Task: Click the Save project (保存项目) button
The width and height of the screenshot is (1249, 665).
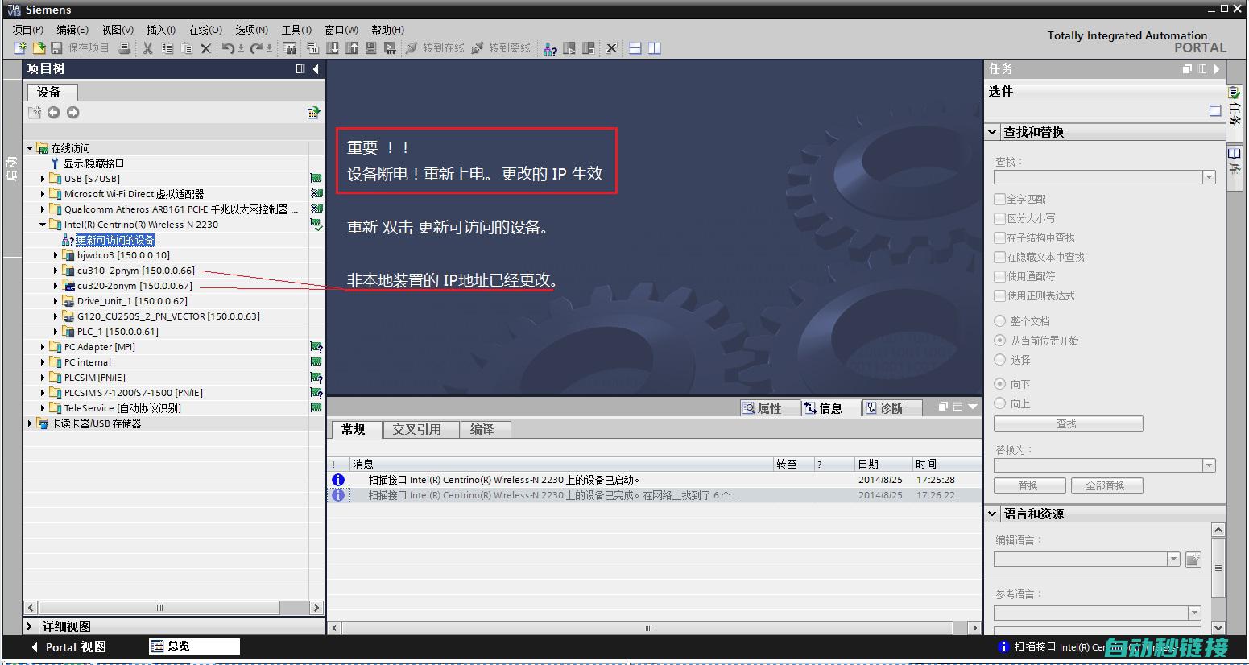Action: tap(81, 48)
